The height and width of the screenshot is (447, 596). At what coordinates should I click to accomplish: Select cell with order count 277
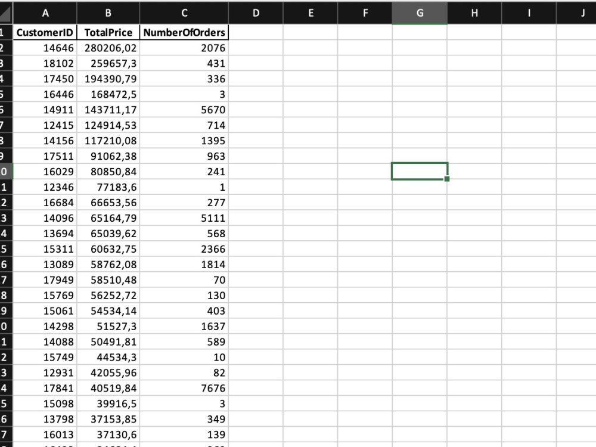(184, 203)
